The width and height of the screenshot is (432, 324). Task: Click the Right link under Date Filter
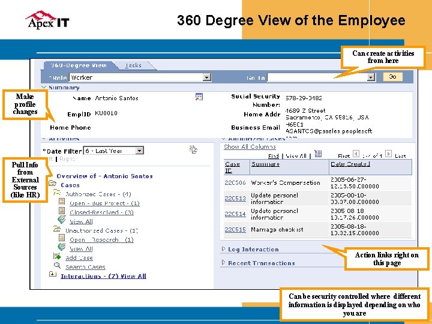coord(67,159)
